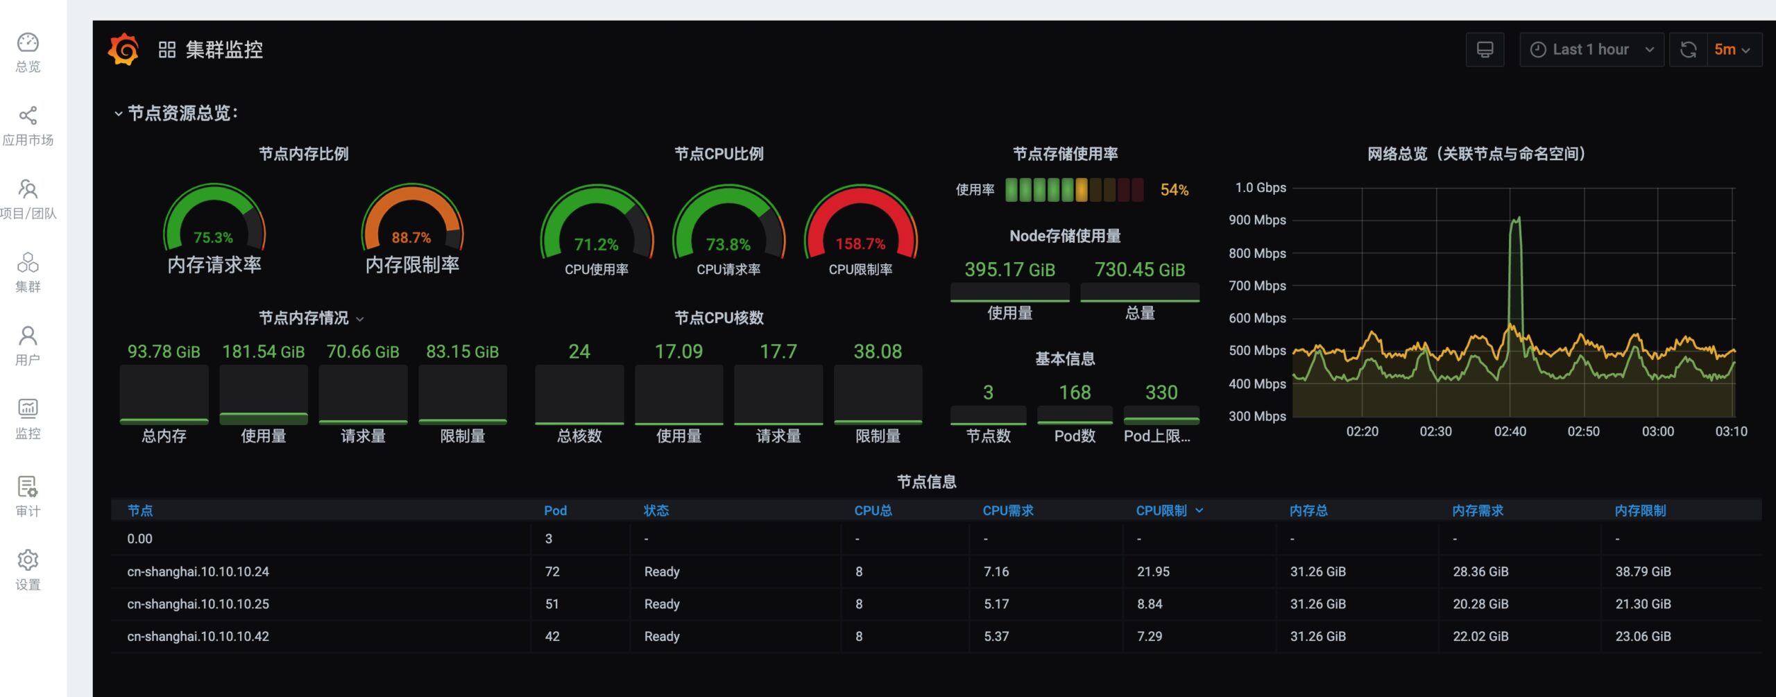Click the 330 Pod上限 stat

coord(1161,413)
